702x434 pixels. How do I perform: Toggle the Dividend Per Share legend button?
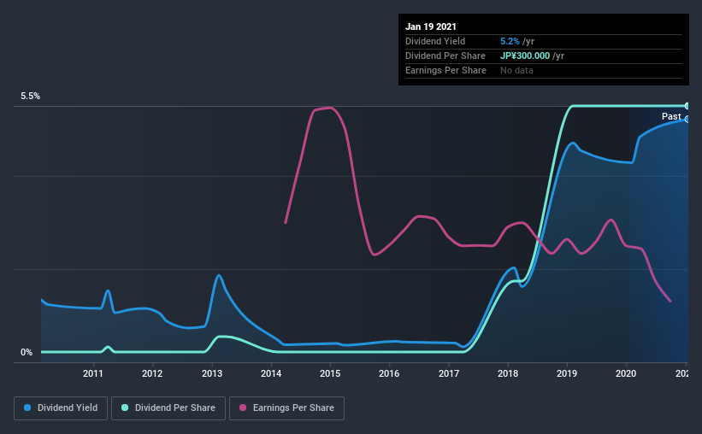[x=168, y=408]
